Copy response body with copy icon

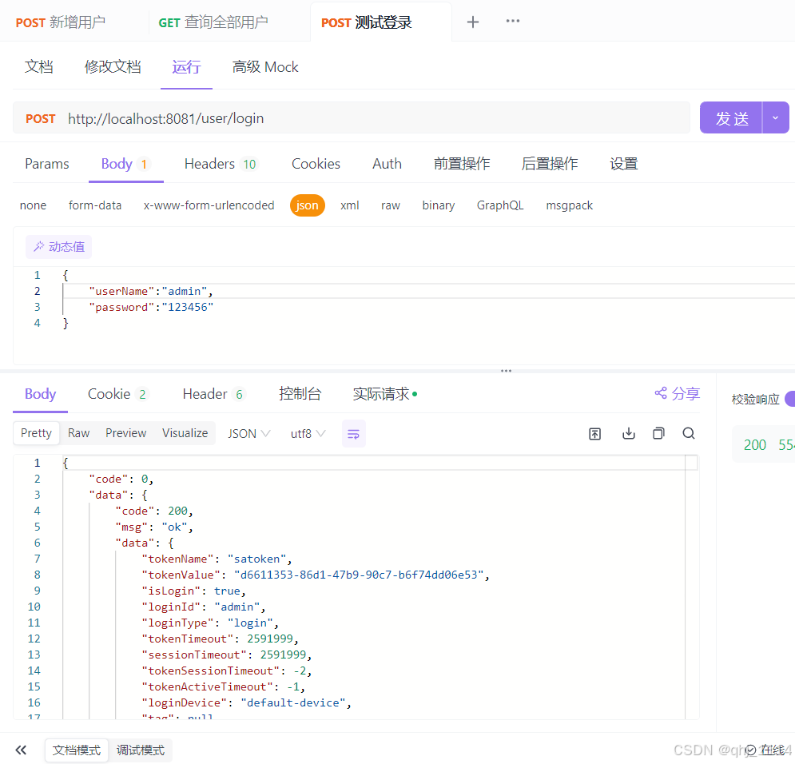coord(658,433)
